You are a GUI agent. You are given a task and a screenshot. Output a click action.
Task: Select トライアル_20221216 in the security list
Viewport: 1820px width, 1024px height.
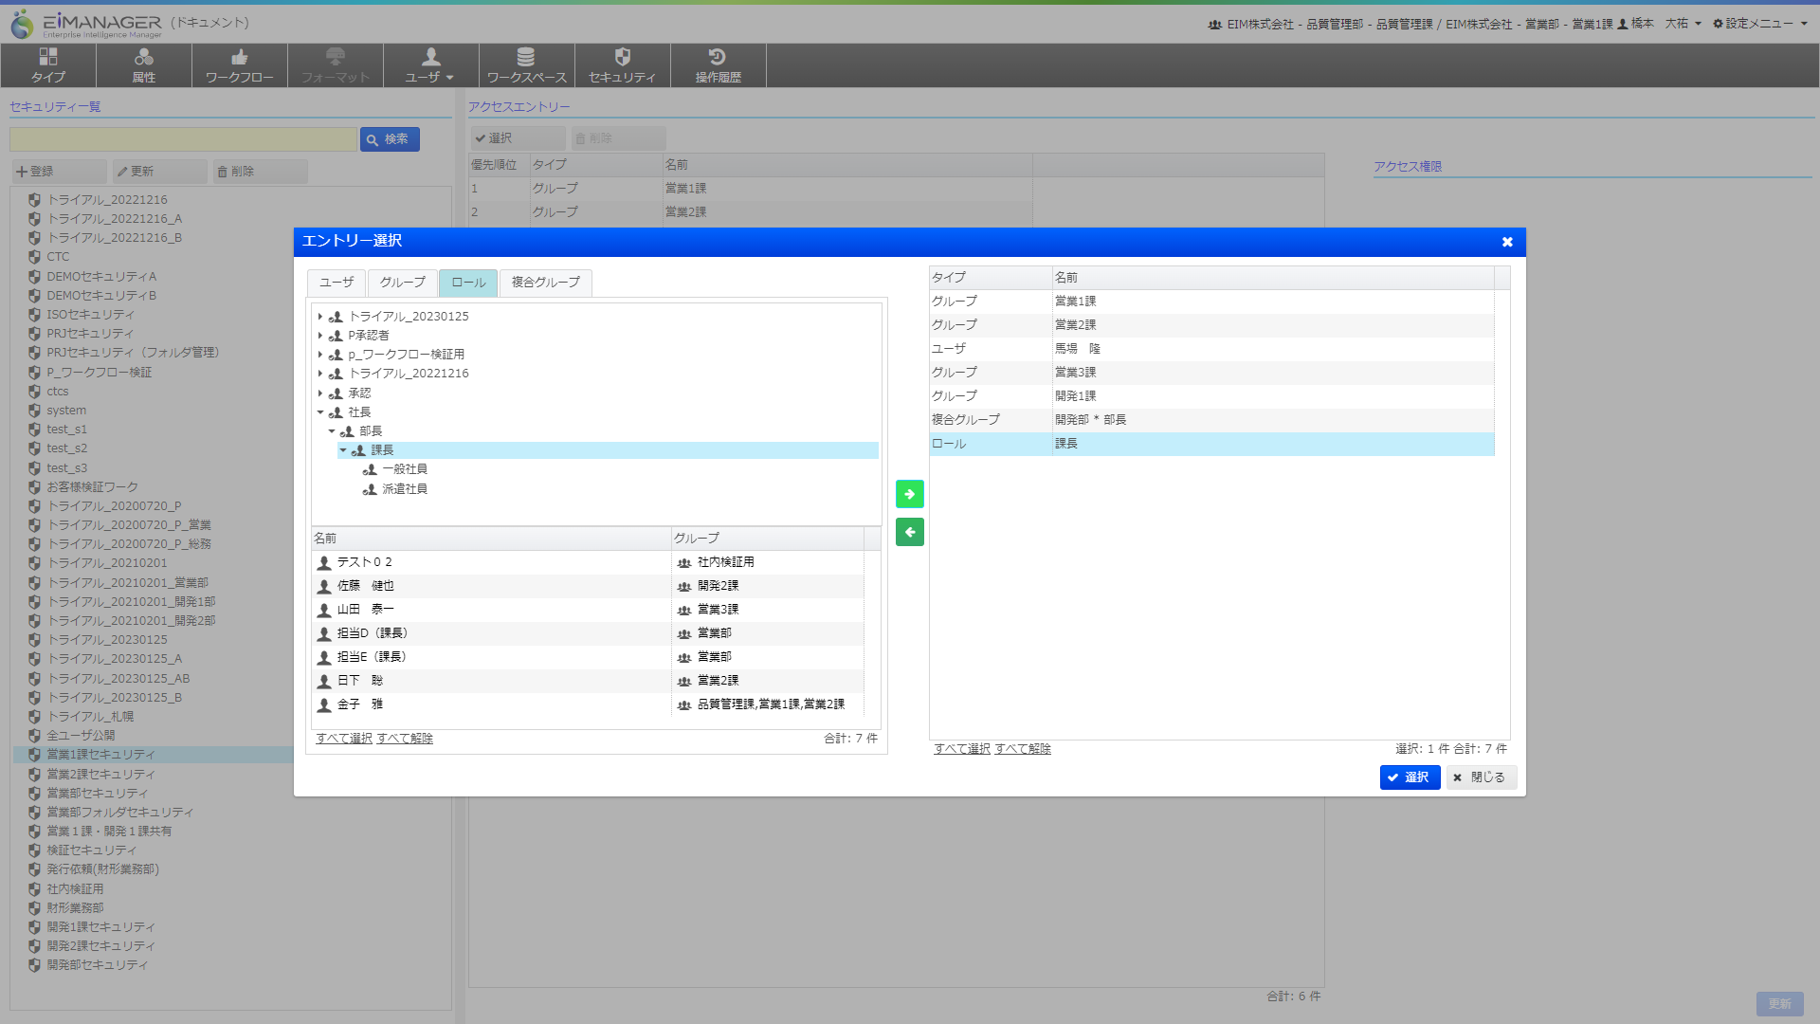pos(107,200)
